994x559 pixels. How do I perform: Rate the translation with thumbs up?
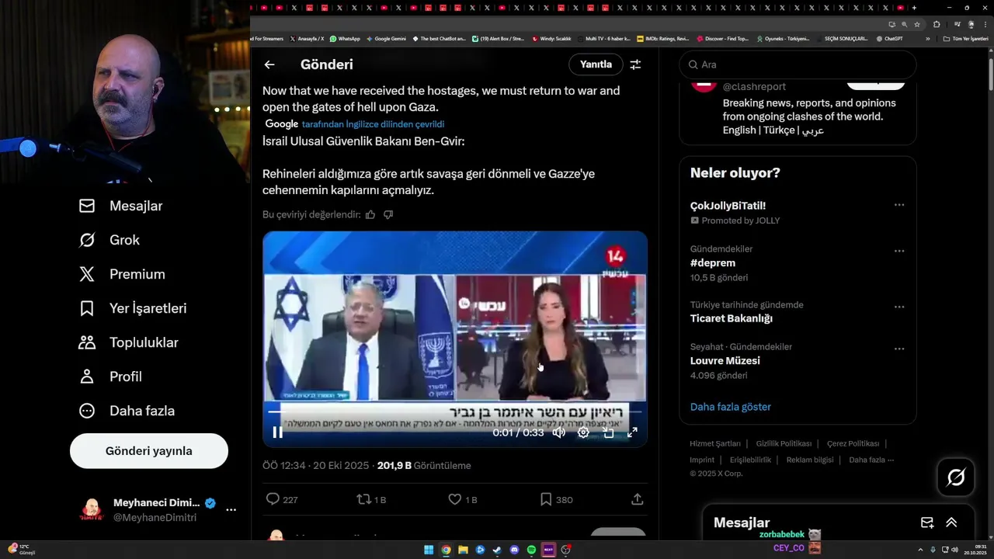[x=370, y=214]
